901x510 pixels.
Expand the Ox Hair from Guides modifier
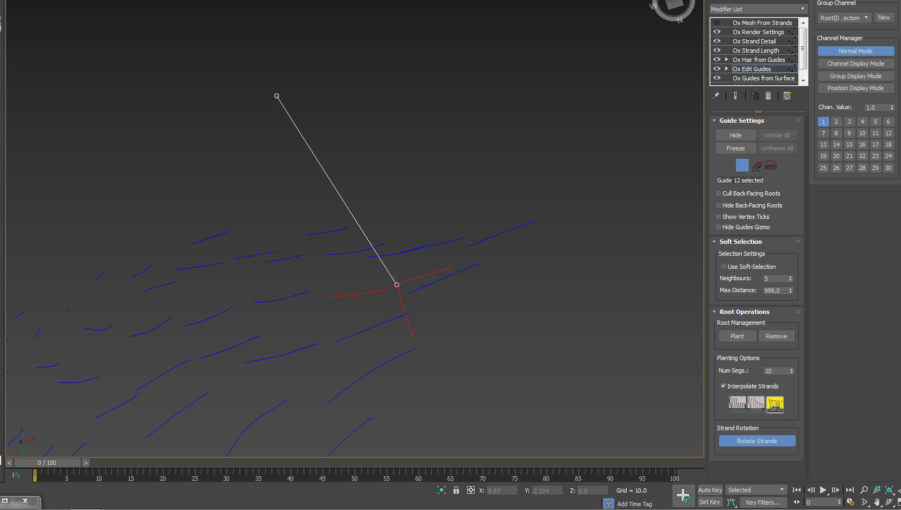[x=726, y=60]
